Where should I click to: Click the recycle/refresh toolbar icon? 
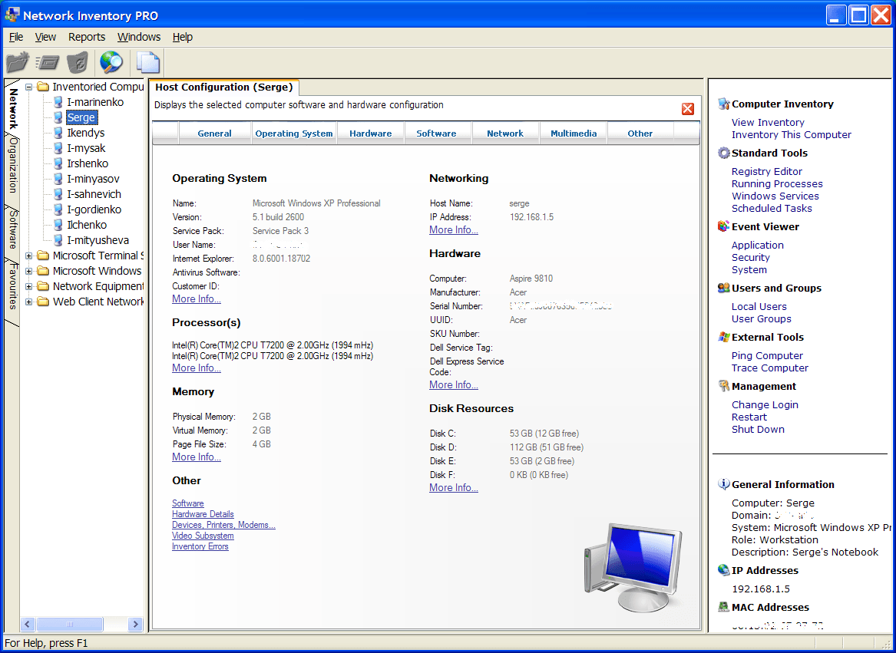[x=78, y=62]
